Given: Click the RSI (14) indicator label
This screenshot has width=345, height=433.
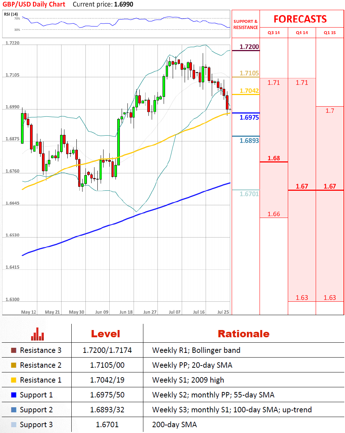Looking at the screenshot, I should point(11,14).
